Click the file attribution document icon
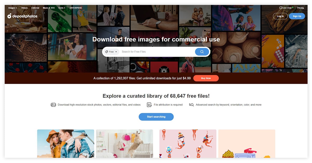The image size is (312, 163). coord(149,105)
